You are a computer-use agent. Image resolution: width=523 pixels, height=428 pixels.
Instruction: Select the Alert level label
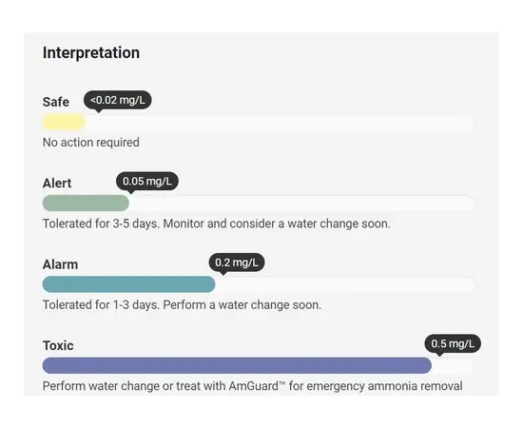tap(57, 184)
